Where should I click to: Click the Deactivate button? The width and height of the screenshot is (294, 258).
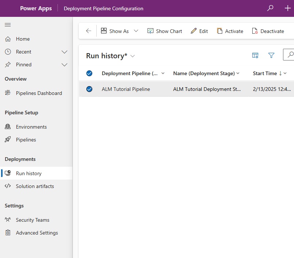268,31
